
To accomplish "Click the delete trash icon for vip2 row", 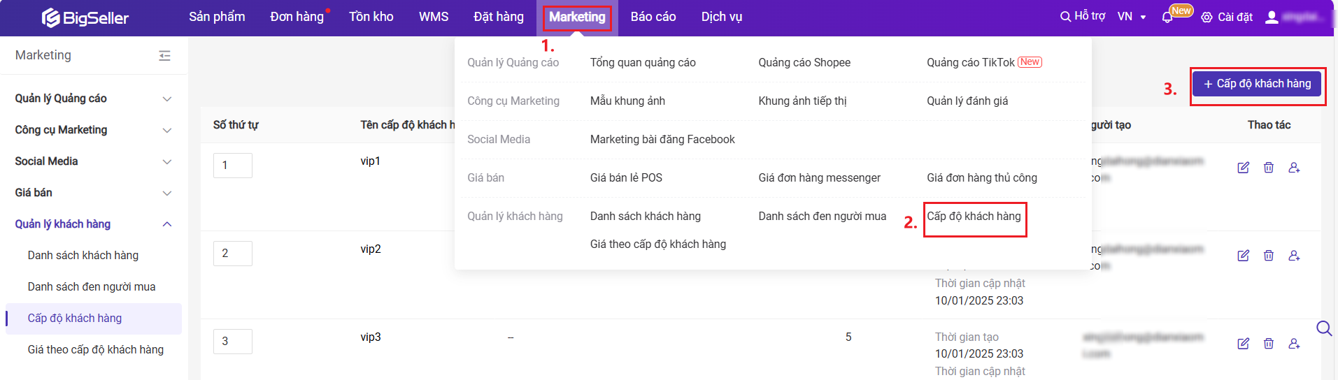I will pos(1268,256).
